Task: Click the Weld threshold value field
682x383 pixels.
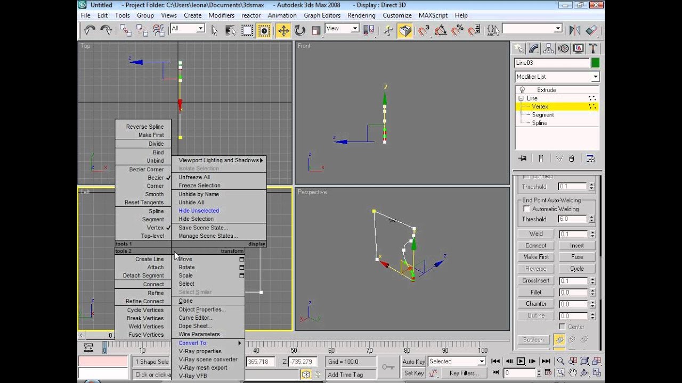Action: pyautogui.click(x=573, y=234)
